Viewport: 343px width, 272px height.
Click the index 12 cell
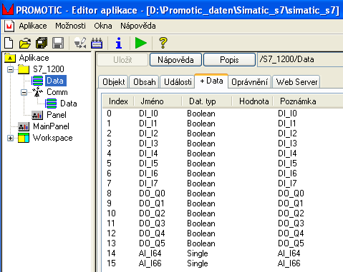(x=111, y=233)
